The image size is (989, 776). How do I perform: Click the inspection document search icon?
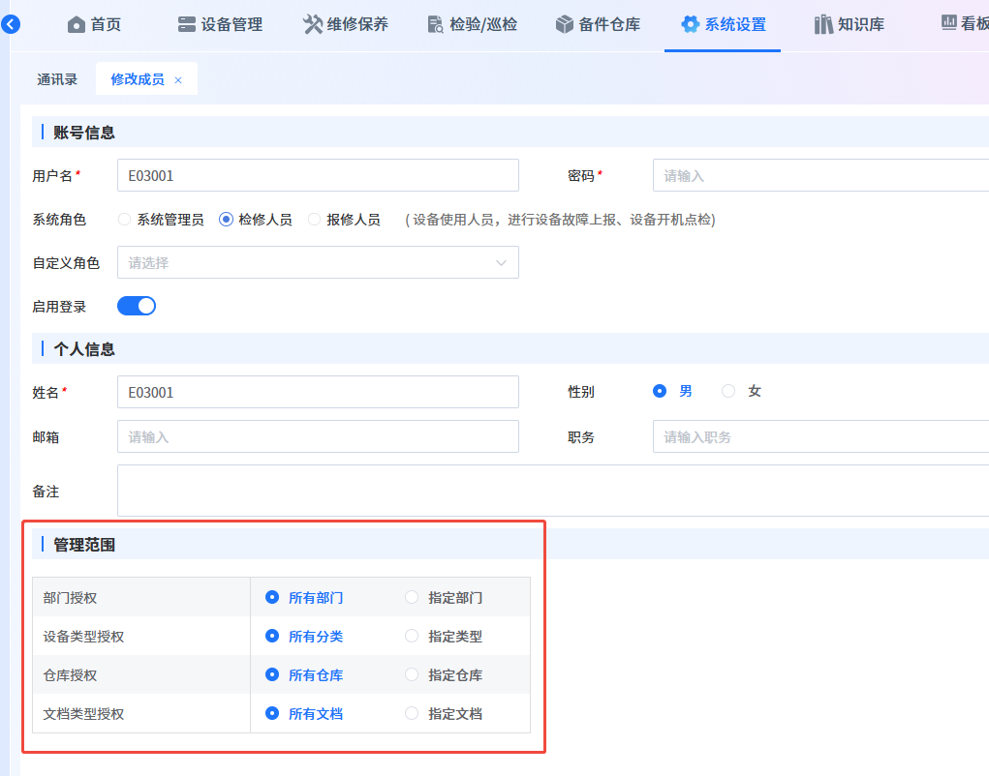click(435, 25)
